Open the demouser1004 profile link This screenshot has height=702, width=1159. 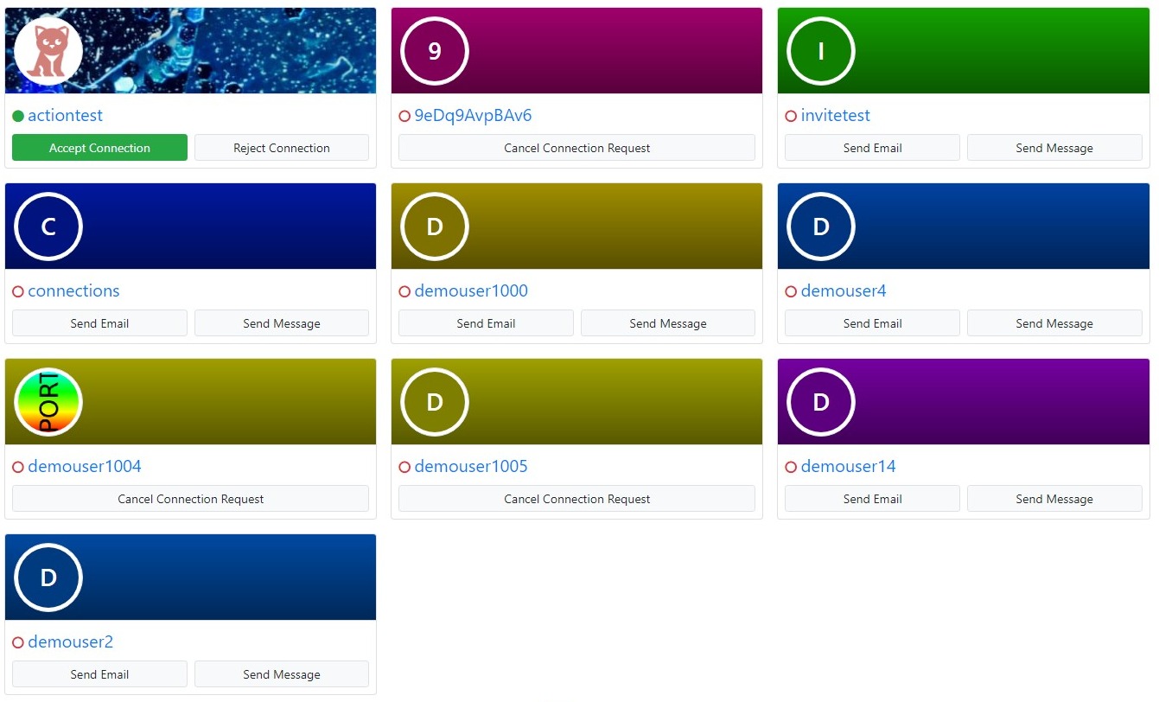pos(85,467)
